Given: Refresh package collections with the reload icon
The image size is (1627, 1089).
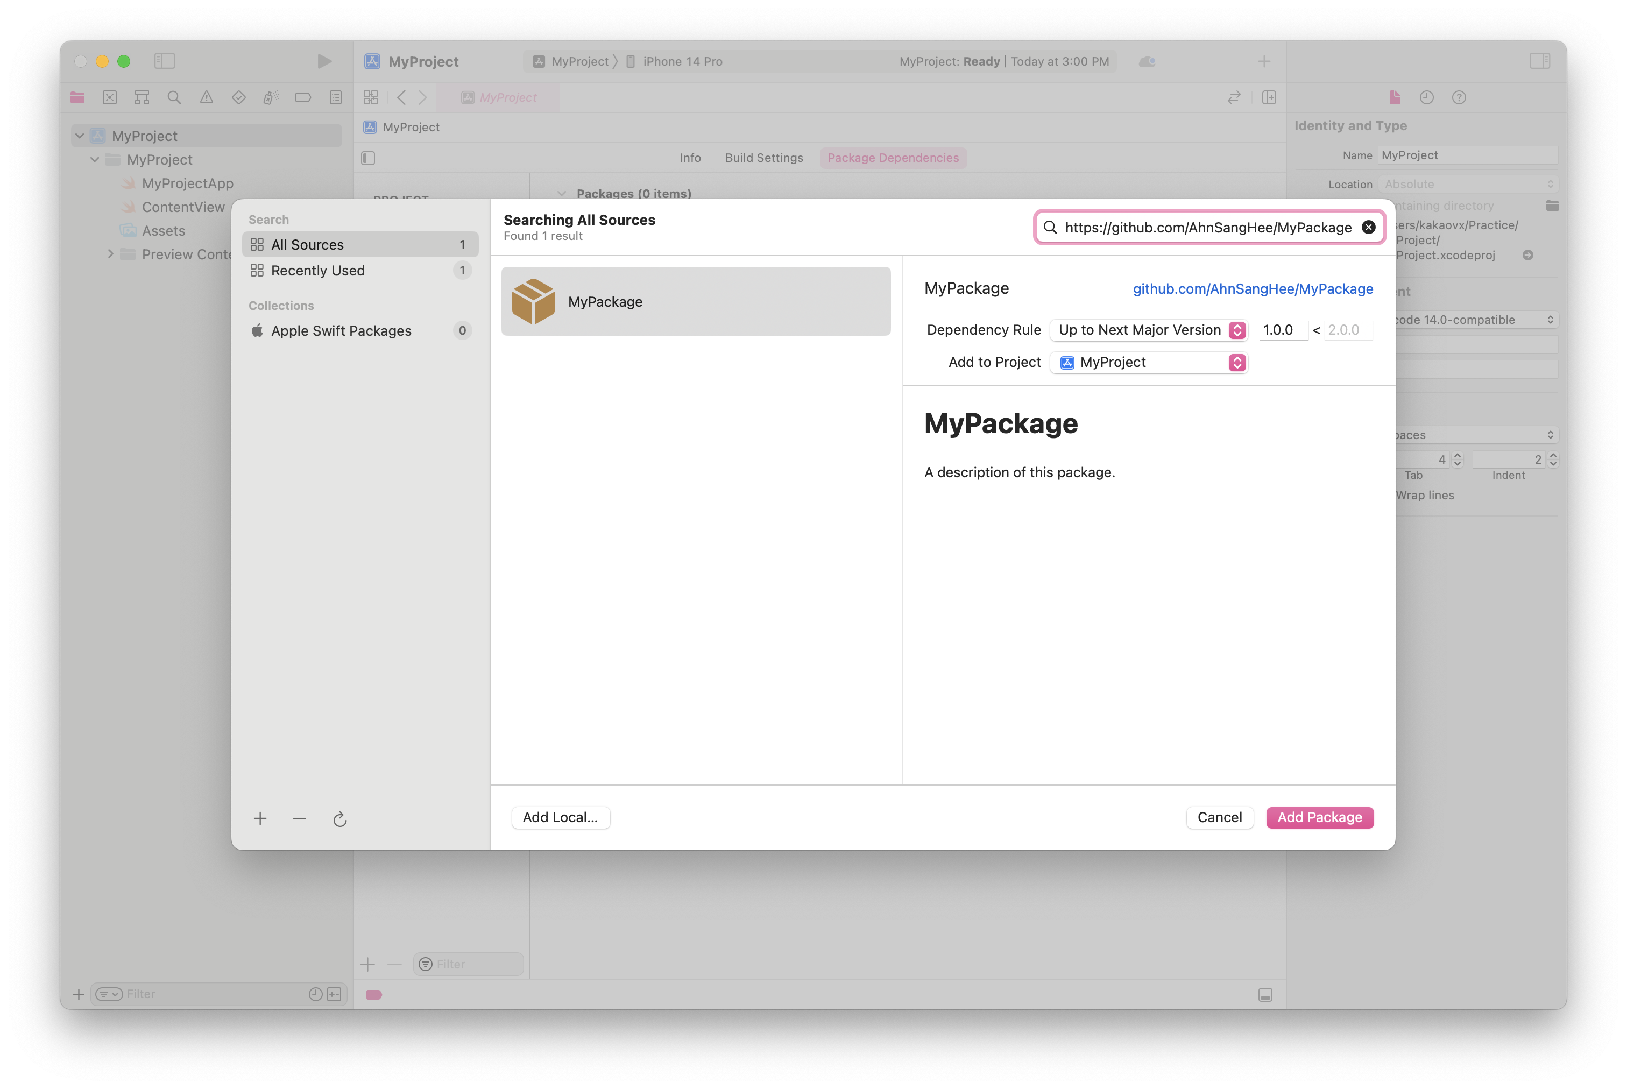Looking at the screenshot, I should (339, 819).
